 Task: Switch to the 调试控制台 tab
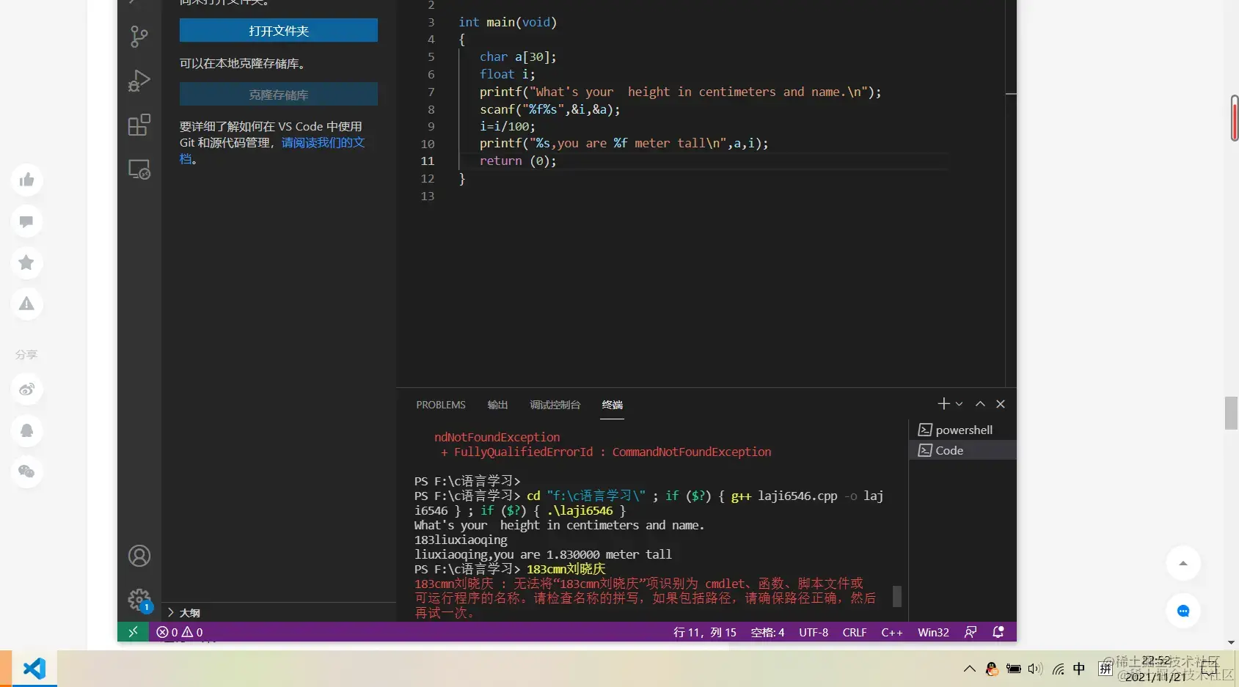555,405
